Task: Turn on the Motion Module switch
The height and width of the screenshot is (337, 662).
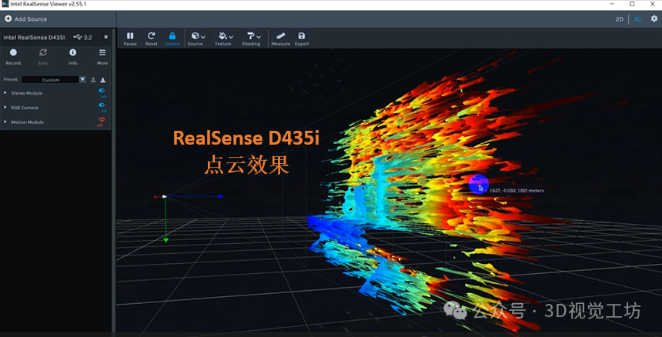Action: 102,120
